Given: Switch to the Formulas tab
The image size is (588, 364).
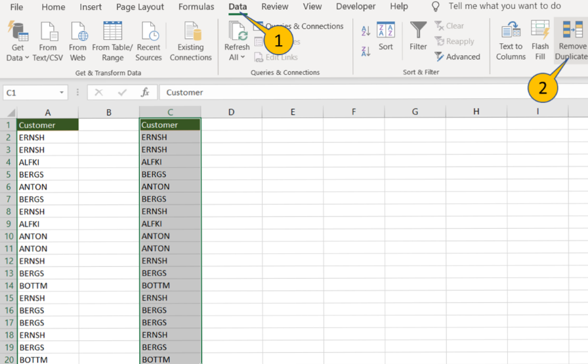Looking at the screenshot, I should point(196,7).
